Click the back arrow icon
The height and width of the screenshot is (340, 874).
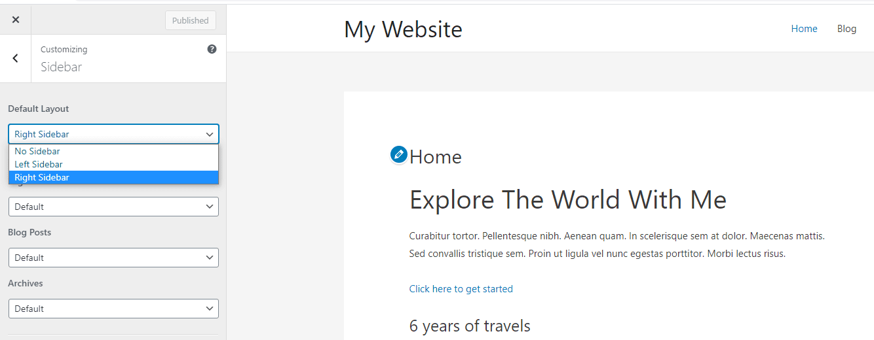pyautogui.click(x=15, y=58)
